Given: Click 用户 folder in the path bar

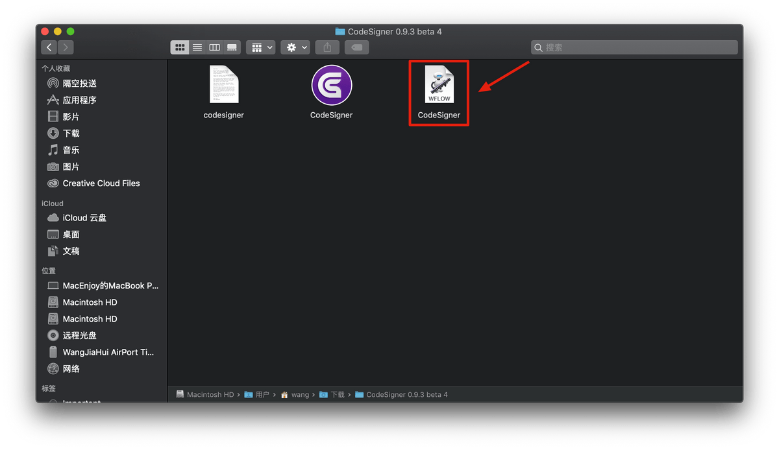Looking at the screenshot, I should 257,394.
